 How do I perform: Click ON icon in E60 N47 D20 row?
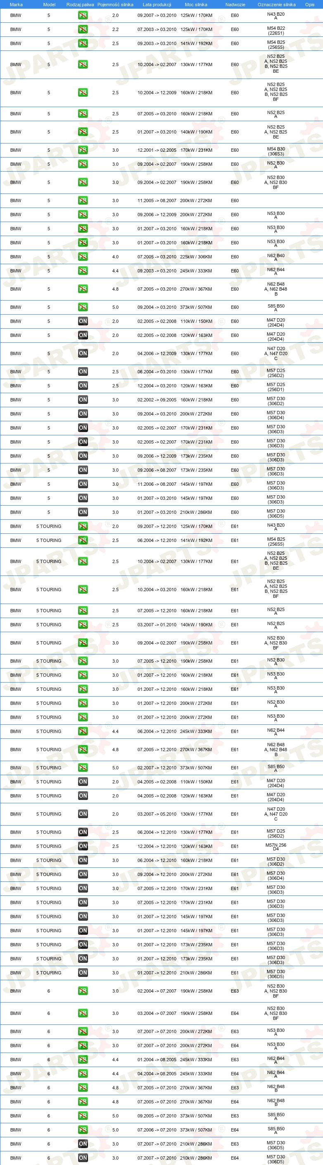[83, 353]
